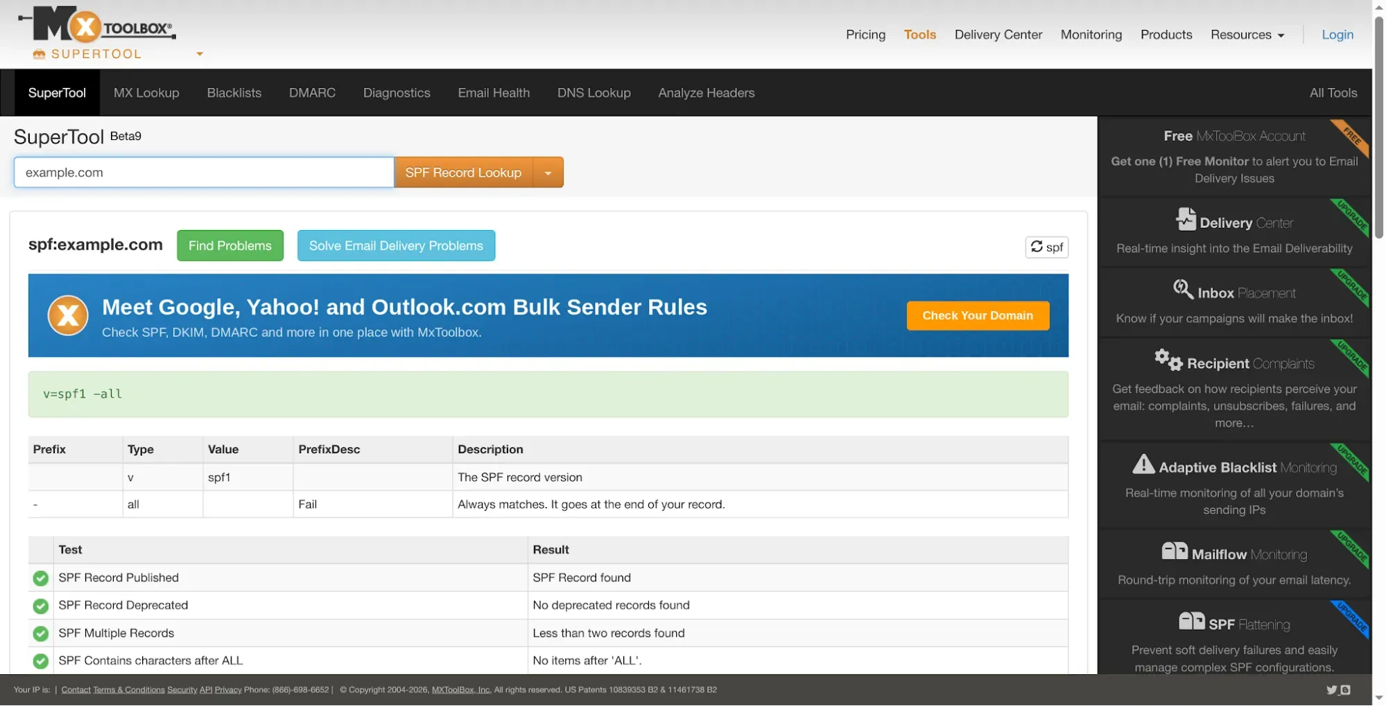This screenshot has height=706, width=1386.
Task: Go to Delivery Center in top navigation
Action: (998, 35)
